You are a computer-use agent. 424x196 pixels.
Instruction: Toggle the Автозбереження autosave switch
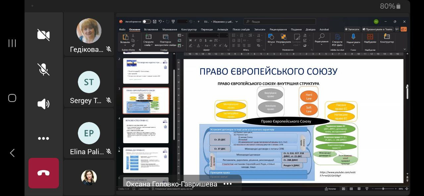(x=146, y=22)
